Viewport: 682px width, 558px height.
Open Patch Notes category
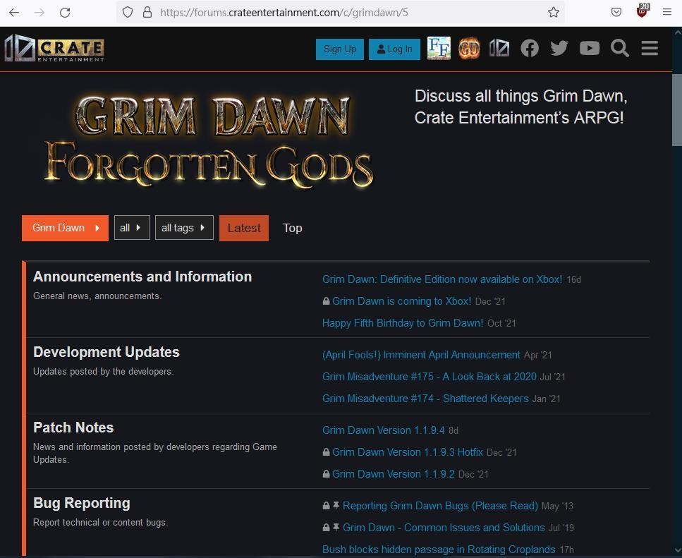[x=73, y=427]
